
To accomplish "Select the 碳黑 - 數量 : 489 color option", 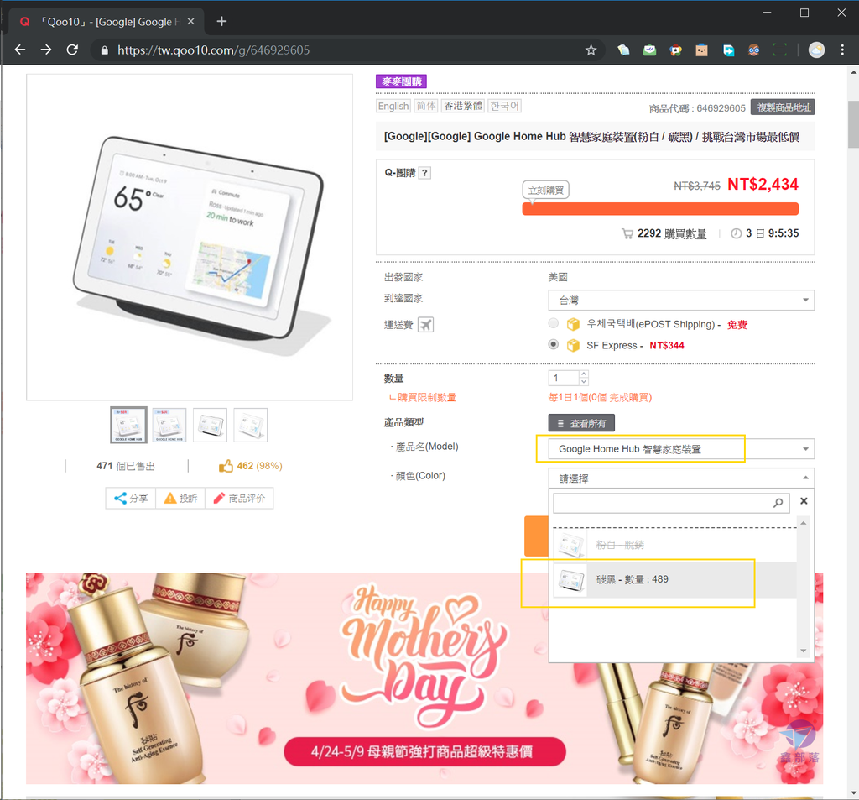I will coord(674,579).
